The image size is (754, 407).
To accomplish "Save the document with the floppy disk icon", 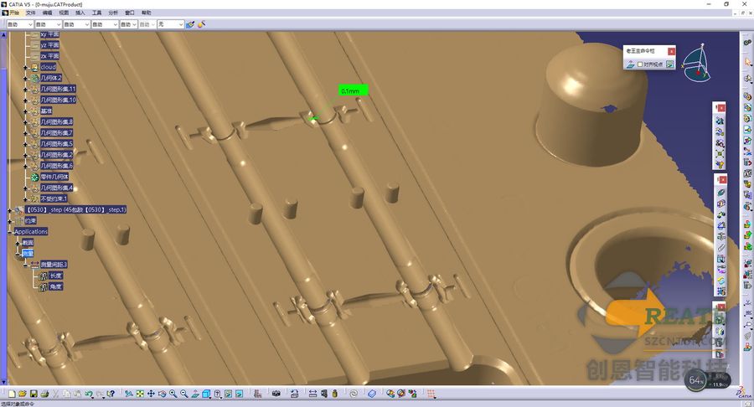I will (34, 394).
